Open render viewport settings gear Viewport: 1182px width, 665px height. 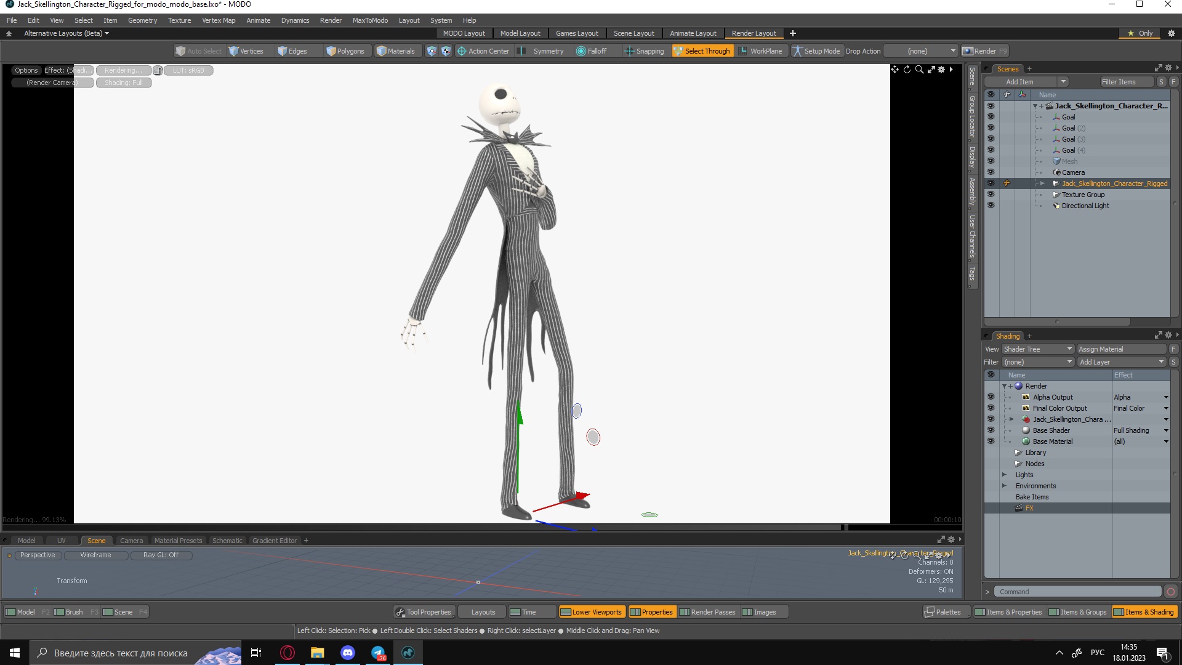point(941,70)
